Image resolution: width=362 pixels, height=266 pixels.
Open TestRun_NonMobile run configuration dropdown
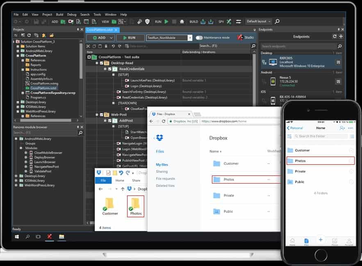(190, 38)
